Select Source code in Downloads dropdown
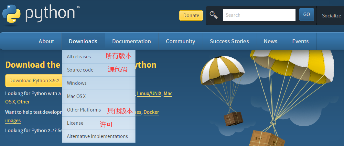Image resolution: width=344 pixels, height=146 pixels. (x=99, y=70)
